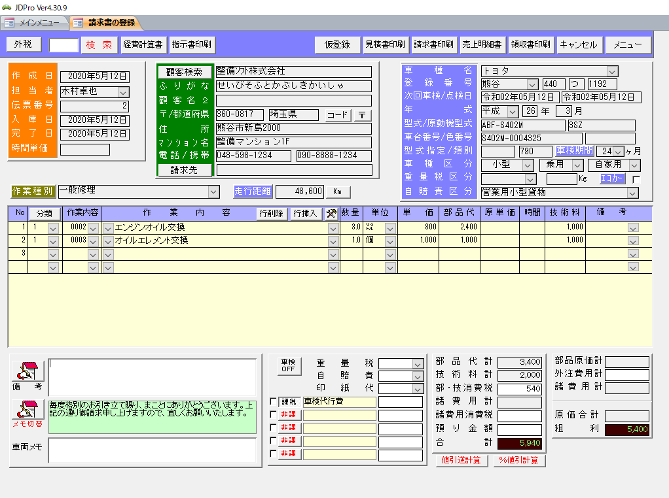Open the 車種名 トヨタ dropdown

point(612,72)
